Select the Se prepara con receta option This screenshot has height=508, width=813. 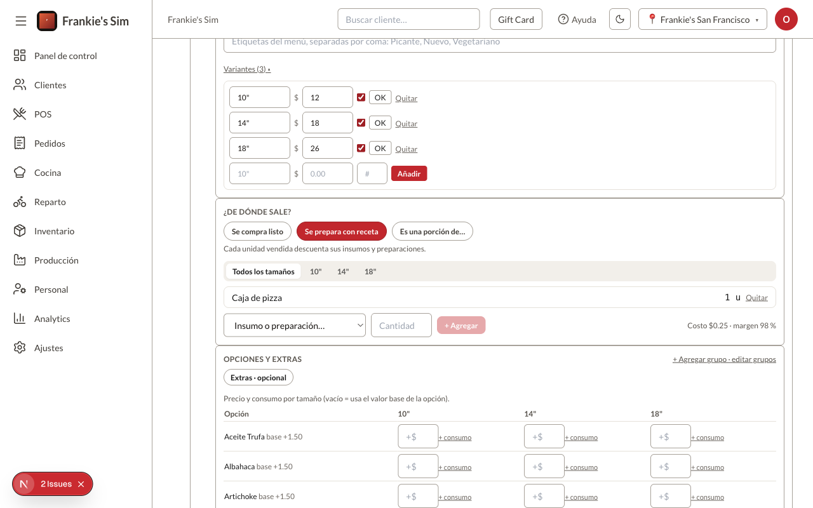tap(342, 231)
